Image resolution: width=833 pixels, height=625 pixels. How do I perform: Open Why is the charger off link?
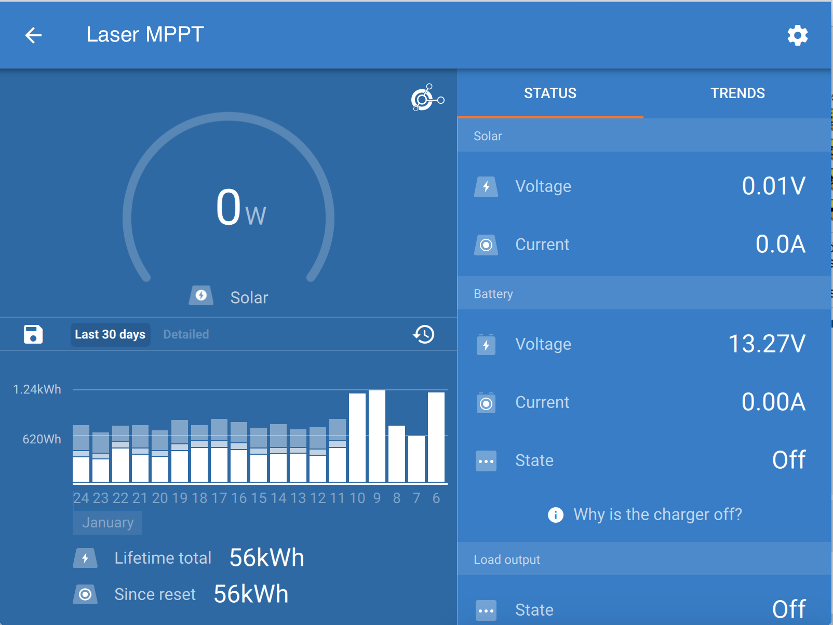[657, 514]
